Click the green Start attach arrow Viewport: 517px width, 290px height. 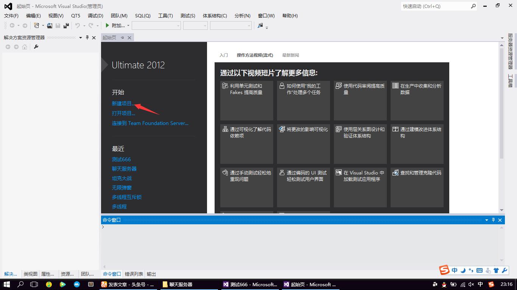click(x=107, y=26)
